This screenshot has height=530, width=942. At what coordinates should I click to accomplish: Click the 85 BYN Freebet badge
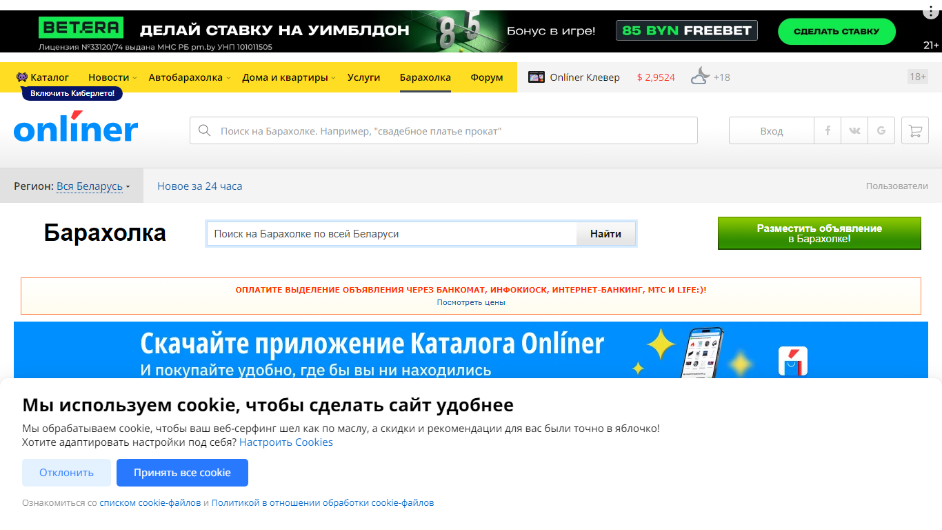(x=687, y=30)
